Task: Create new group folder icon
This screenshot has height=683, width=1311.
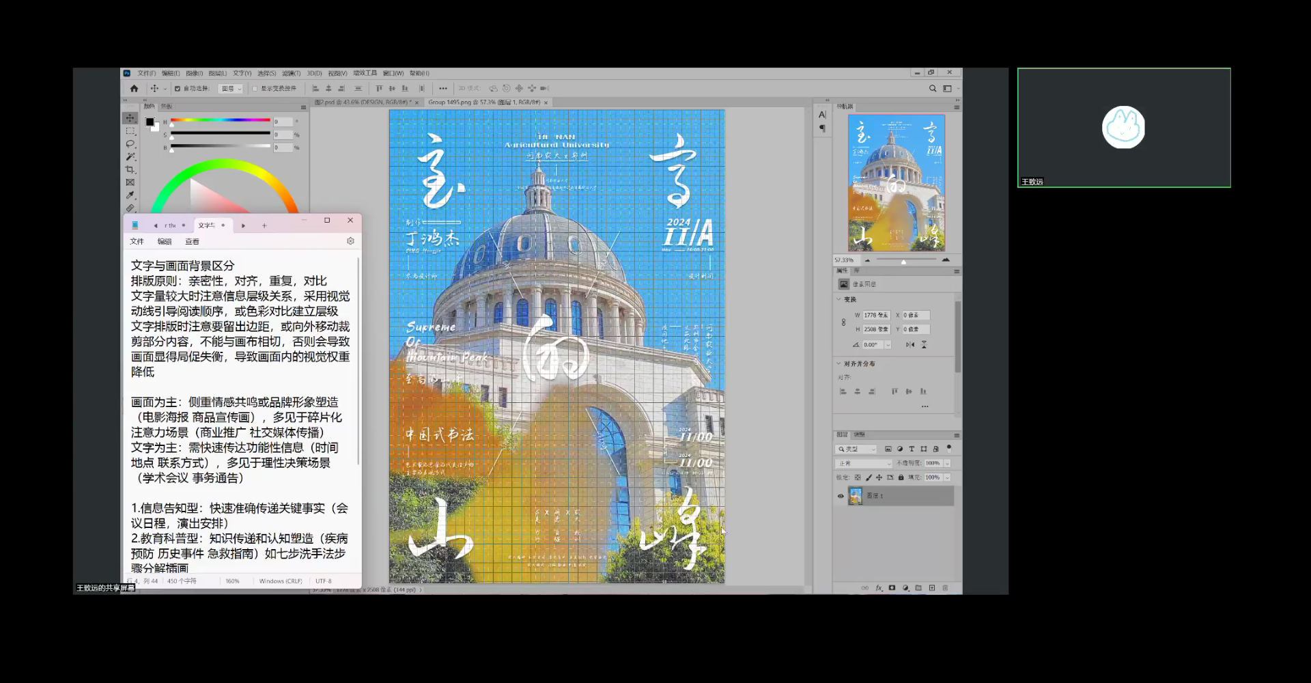Action: pyautogui.click(x=918, y=587)
